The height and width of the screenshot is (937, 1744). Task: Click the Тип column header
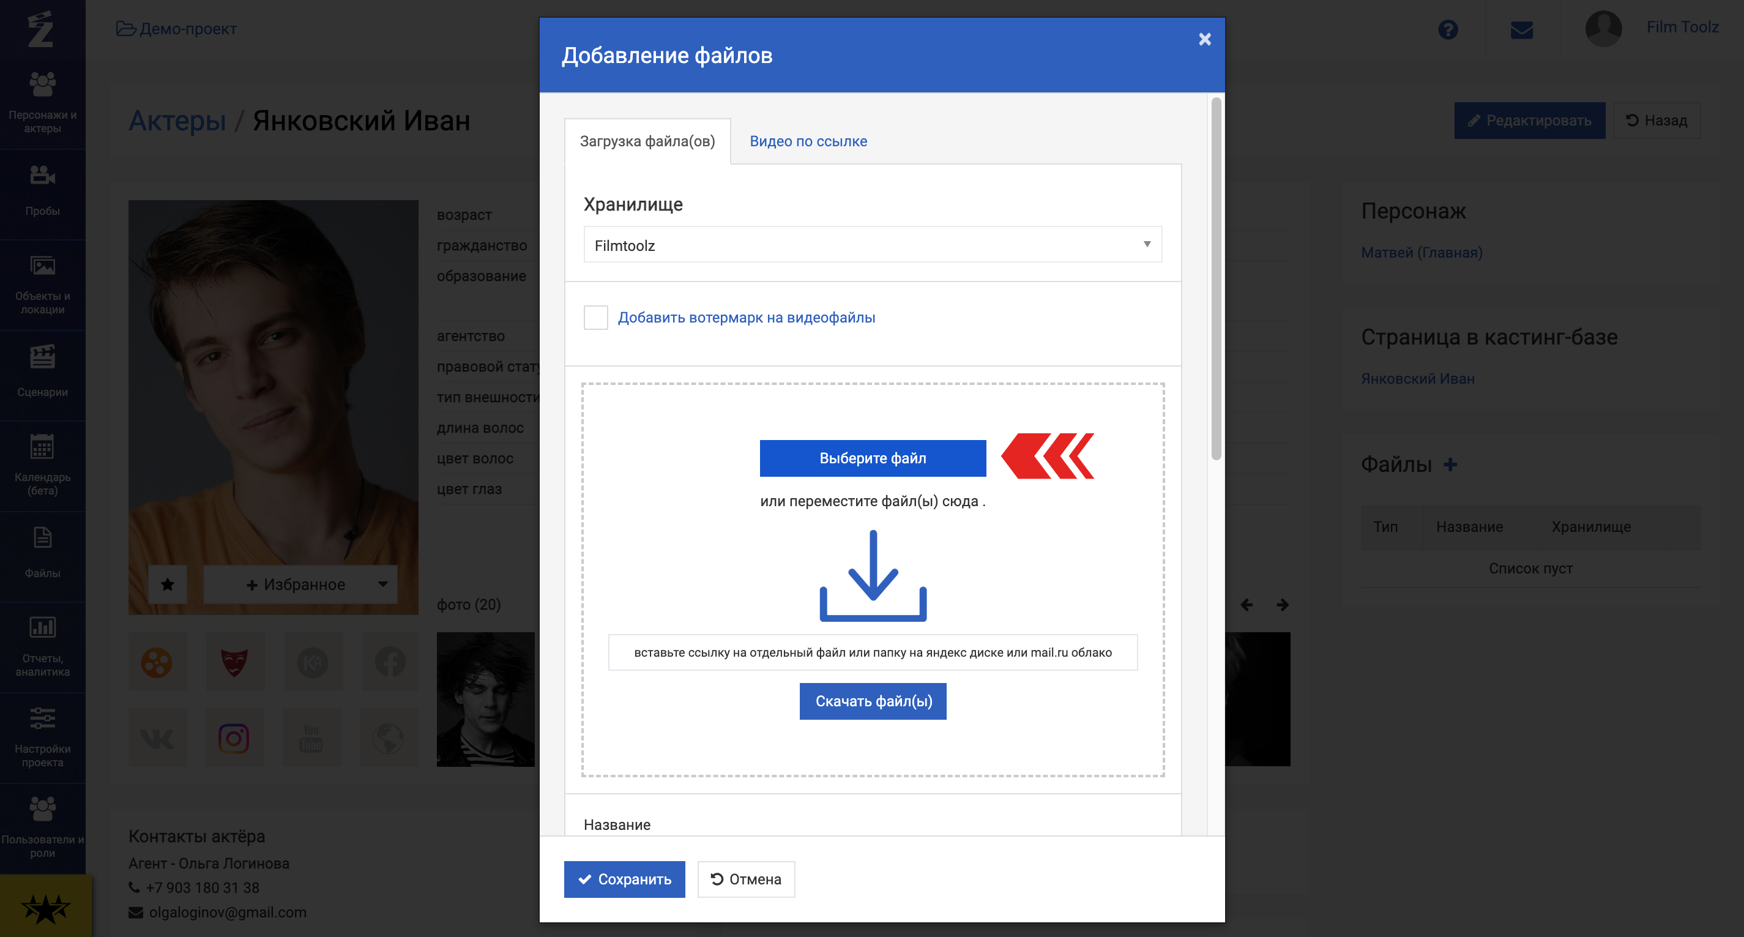[1385, 527]
